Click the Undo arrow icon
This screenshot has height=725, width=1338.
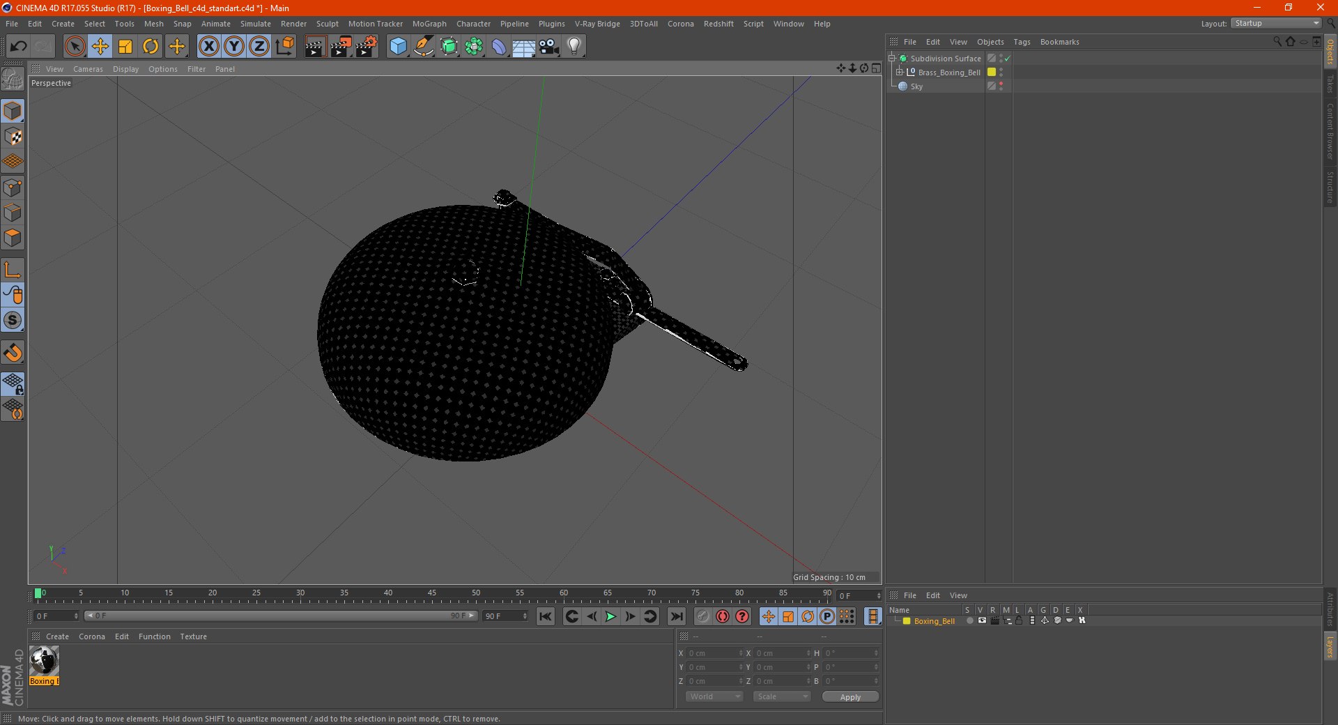pos(18,47)
